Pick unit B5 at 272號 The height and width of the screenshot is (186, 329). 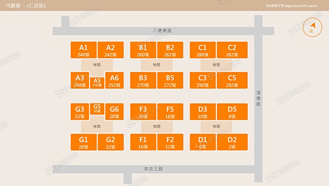[x=170, y=81]
